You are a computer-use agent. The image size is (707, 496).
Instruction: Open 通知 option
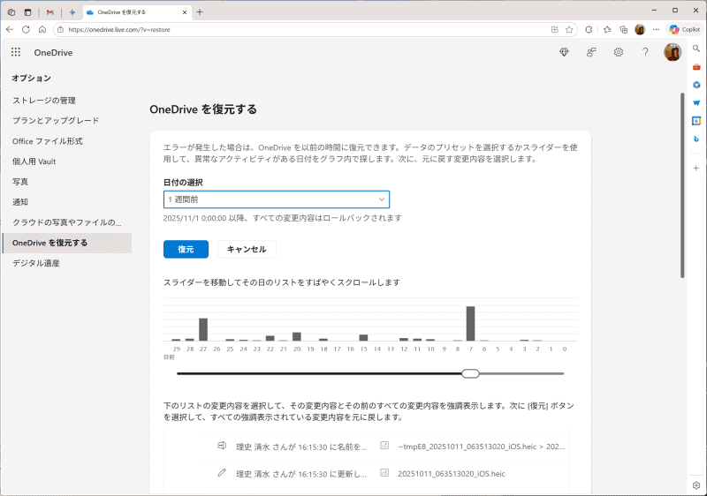pos(20,202)
